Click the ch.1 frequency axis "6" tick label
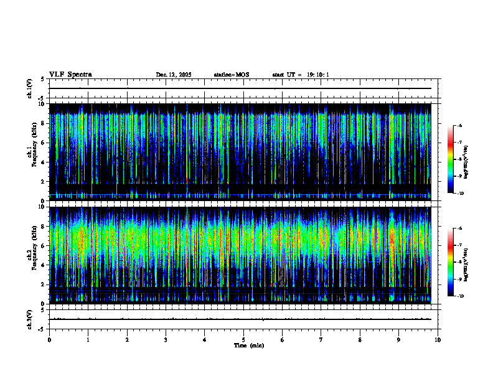The width and height of the screenshot is (493, 381). 43,143
